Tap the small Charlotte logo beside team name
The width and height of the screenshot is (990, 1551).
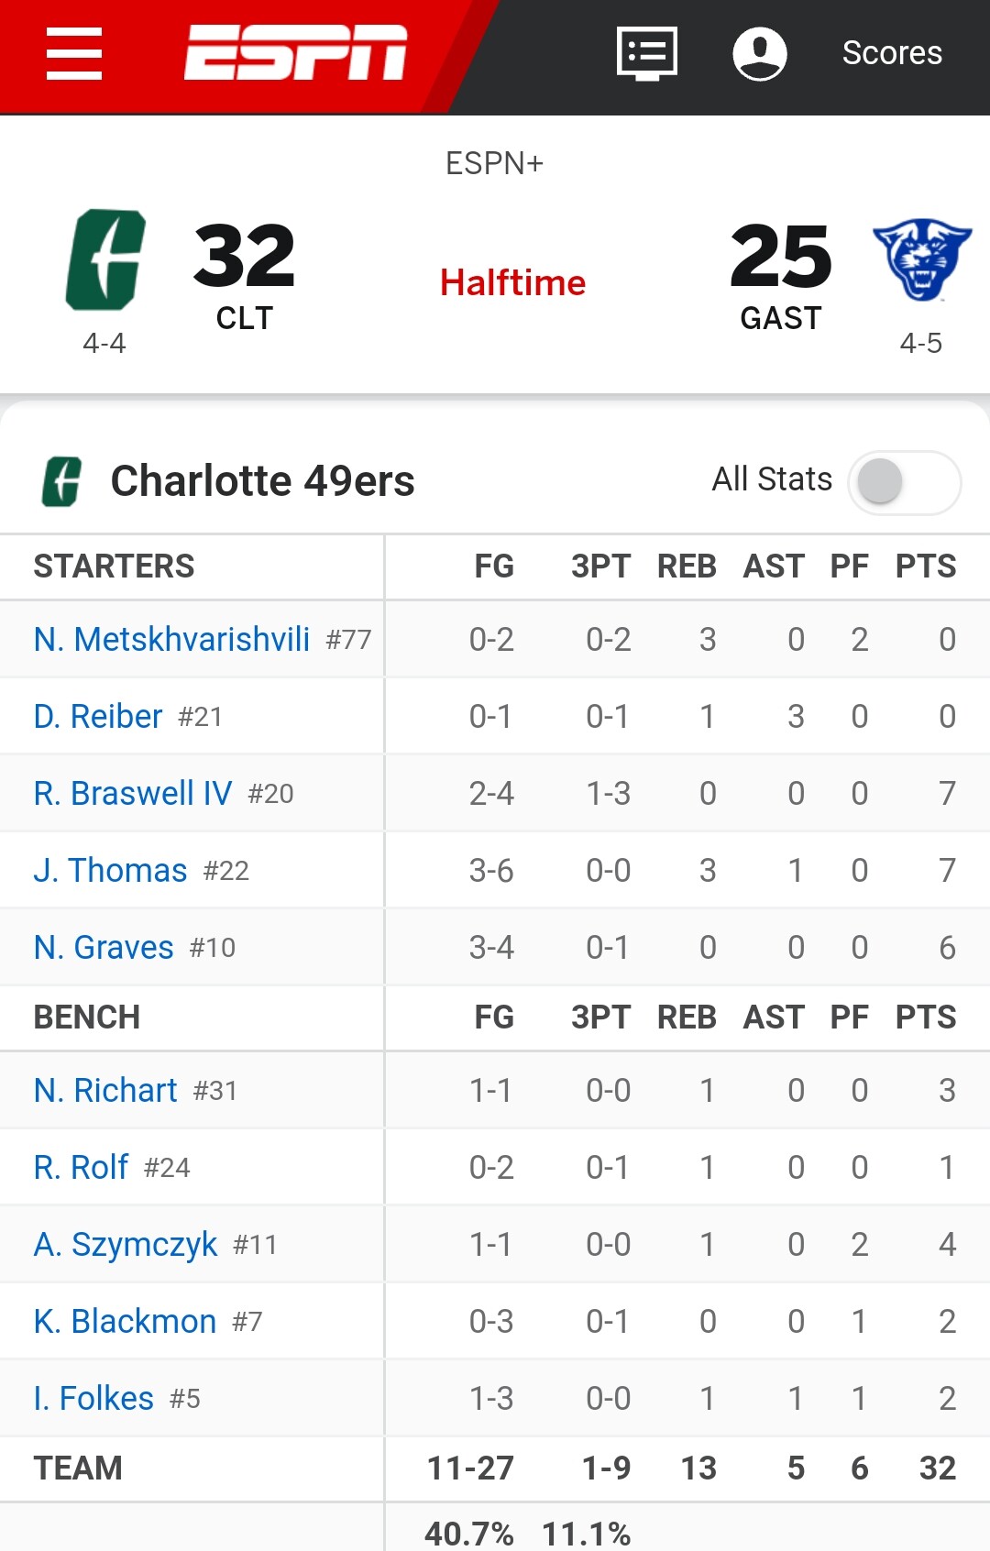tap(62, 481)
